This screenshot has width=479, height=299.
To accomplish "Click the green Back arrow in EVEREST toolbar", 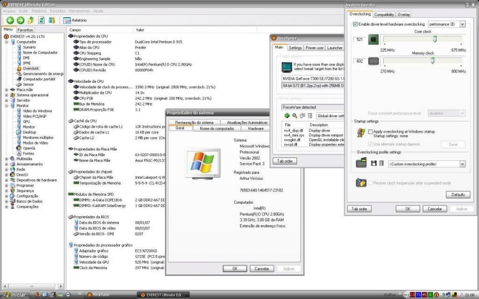I will pos(10,20).
